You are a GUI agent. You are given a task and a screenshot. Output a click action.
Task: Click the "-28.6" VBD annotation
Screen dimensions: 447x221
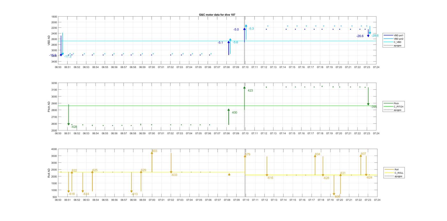(x=375, y=36)
